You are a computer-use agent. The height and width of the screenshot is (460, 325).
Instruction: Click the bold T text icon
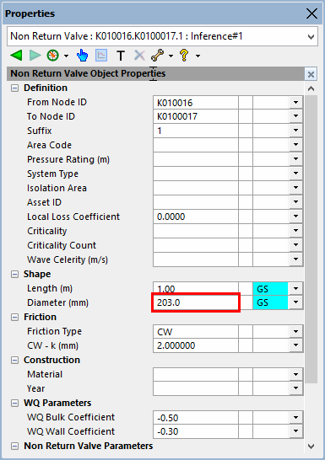click(121, 56)
